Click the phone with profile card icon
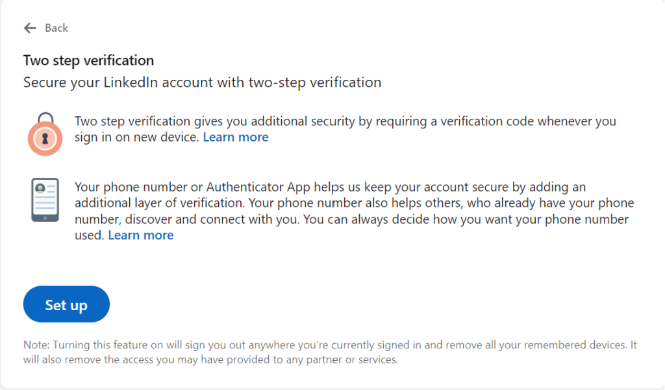Screen dimensions: 665x390 coord(45,200)
